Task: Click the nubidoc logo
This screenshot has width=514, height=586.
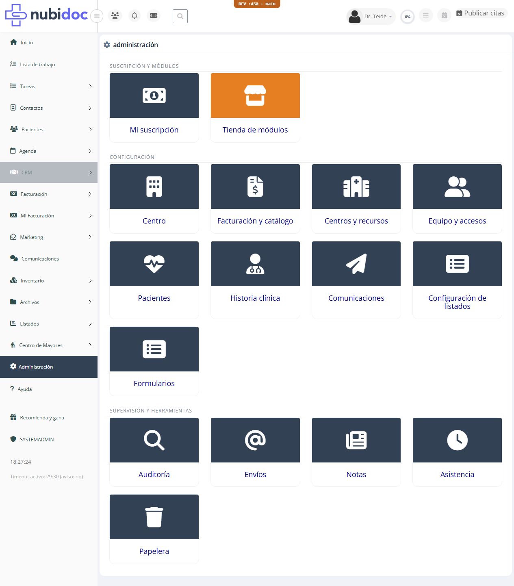Action: (x=46, y=15)
